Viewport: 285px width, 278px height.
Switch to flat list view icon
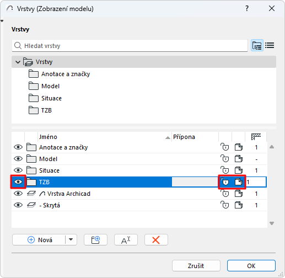270,45
